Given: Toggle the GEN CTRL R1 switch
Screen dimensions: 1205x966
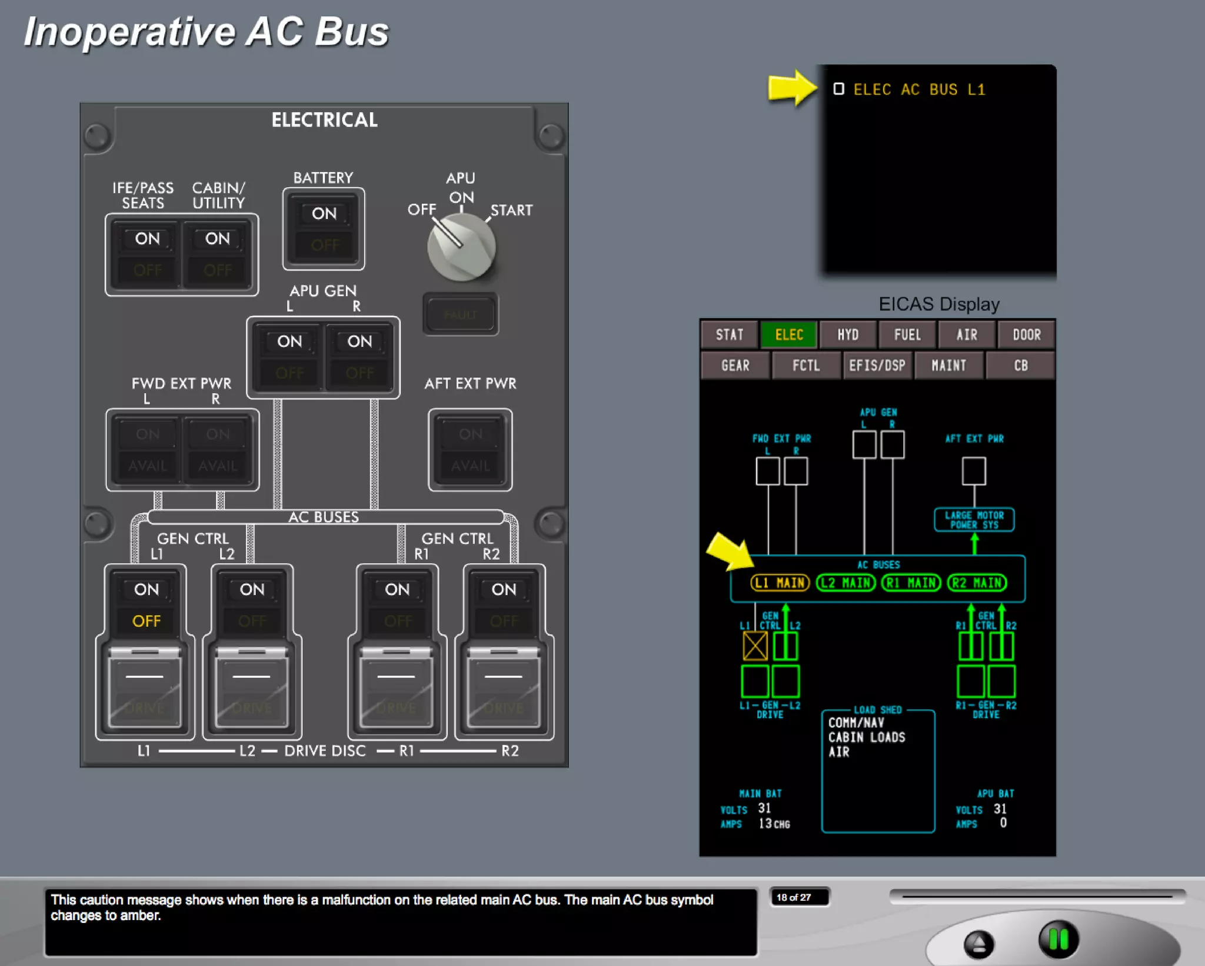Looking at the screenshot, I should click(x=397, y=605).
